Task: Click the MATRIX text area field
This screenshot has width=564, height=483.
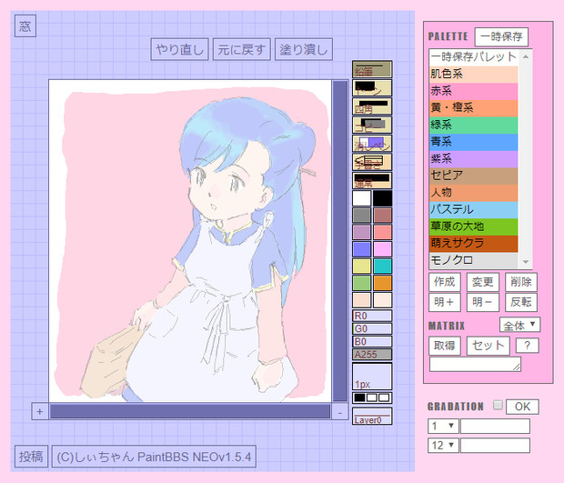Action: (475, 364)
